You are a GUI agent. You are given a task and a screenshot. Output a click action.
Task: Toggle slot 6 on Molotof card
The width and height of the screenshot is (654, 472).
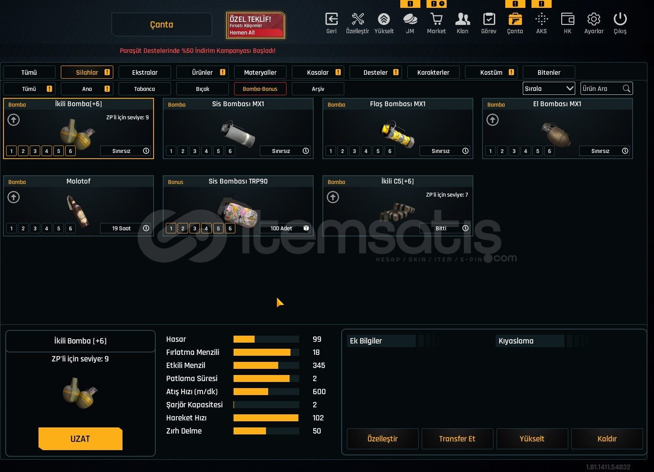[x=70, y=229]
